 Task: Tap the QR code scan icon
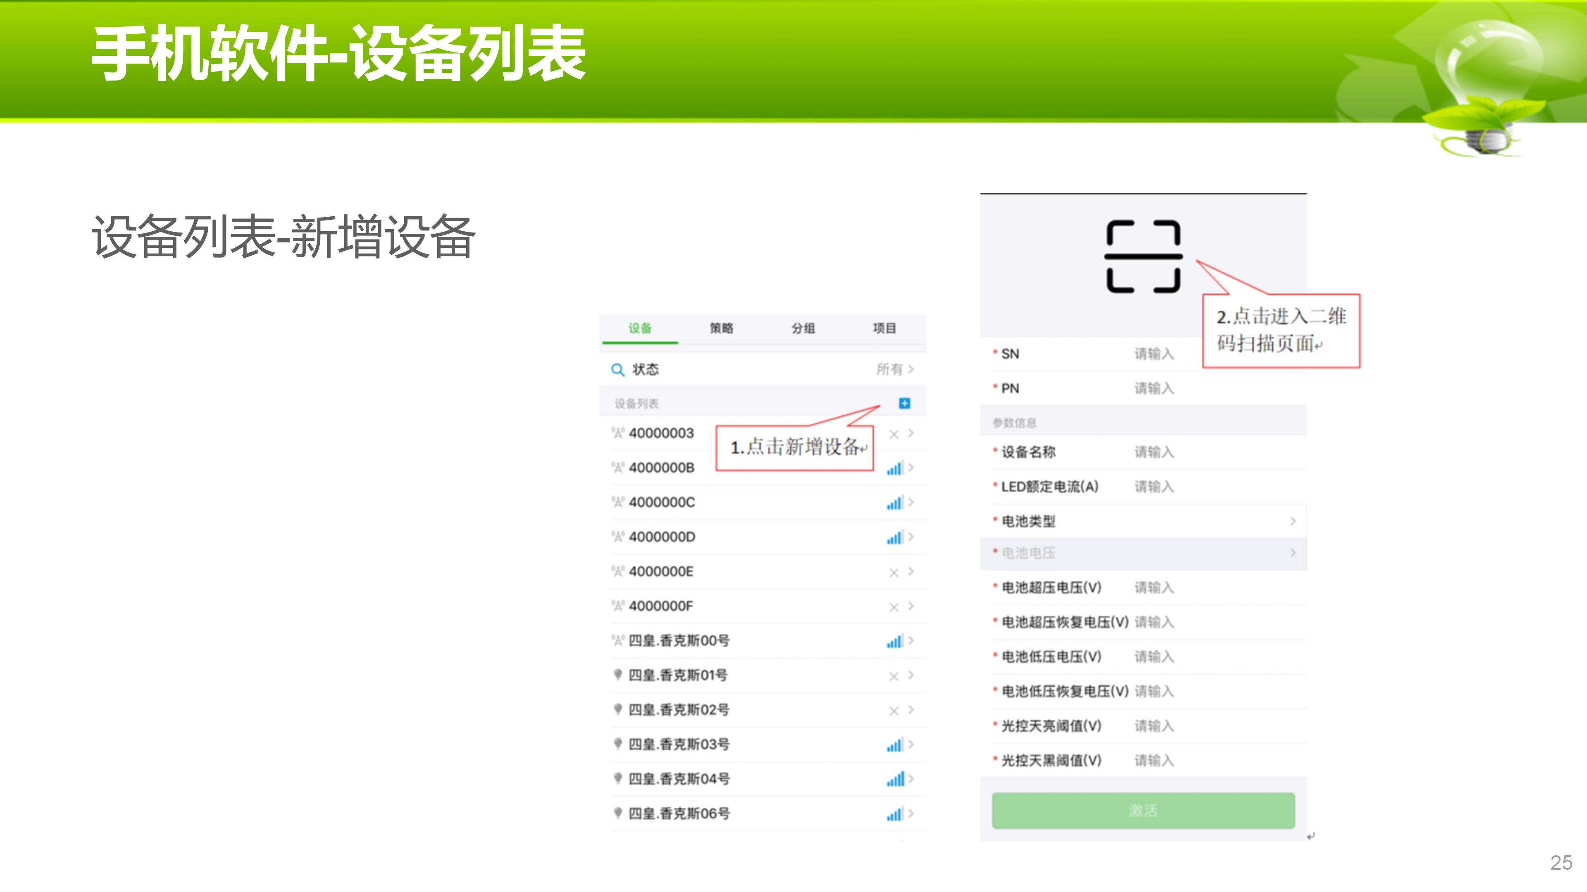[x=1143, y=256]
